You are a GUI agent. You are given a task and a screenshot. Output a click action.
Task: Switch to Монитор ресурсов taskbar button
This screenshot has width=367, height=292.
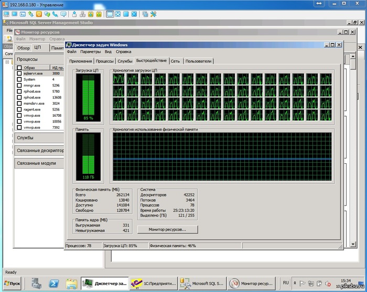coord(251,283)
